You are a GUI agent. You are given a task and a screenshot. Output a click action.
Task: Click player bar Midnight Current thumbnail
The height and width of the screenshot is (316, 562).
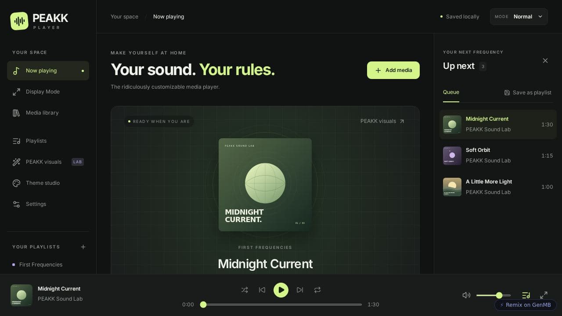(22, 295)
